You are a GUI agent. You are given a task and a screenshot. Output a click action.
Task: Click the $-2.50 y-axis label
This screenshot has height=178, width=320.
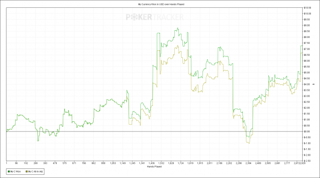(307, 161)
